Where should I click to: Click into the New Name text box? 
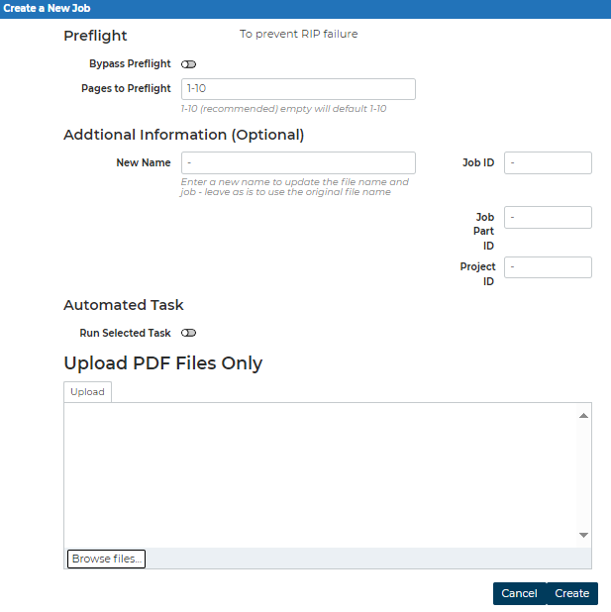[x=298, y=162]
